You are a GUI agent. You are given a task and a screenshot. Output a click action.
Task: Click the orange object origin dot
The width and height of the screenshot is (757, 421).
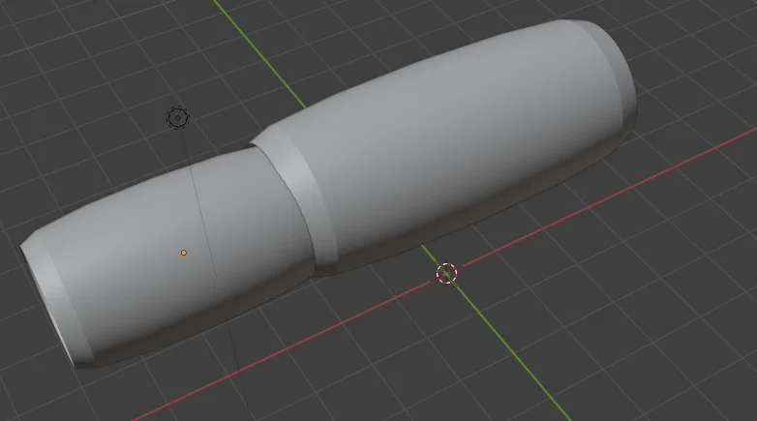click(184, 253)
